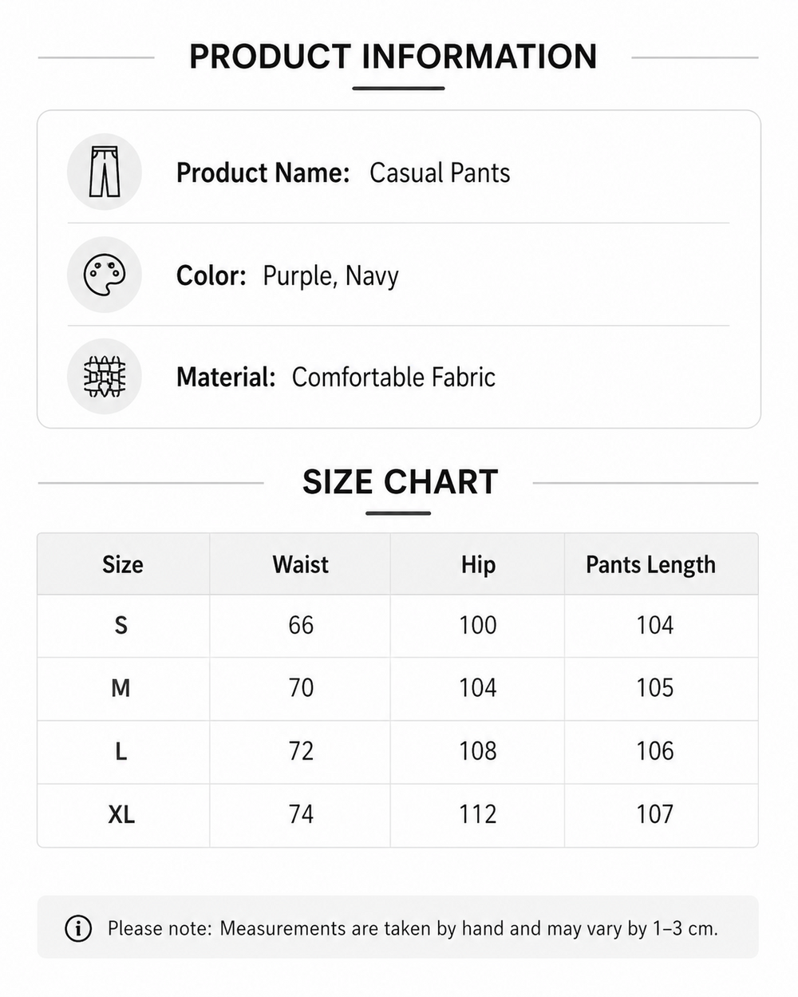
Task: Click the Size column header
Action: 123,564
